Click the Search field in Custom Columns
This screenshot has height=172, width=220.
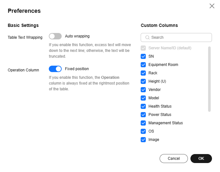coord(176,37)
